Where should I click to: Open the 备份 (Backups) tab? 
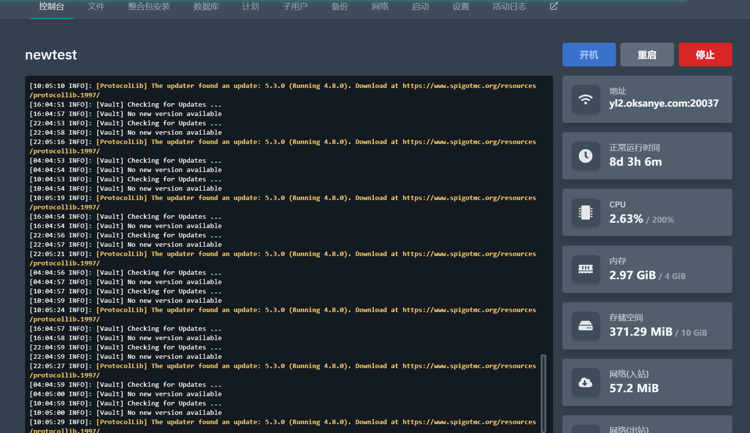[x=339, y=7]
